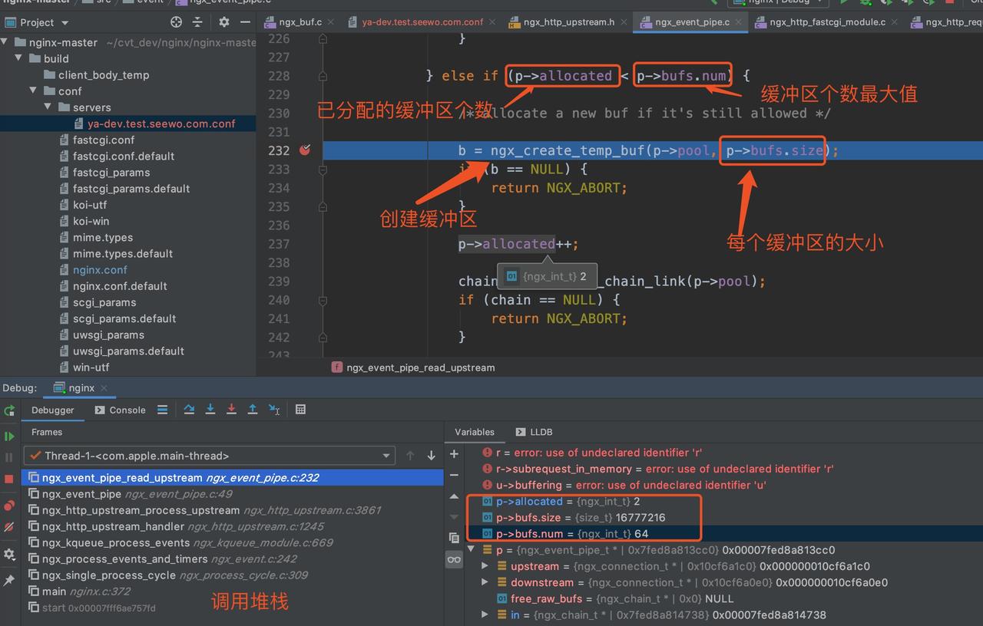Select main nginx.c:372 frame

(232, 591)
